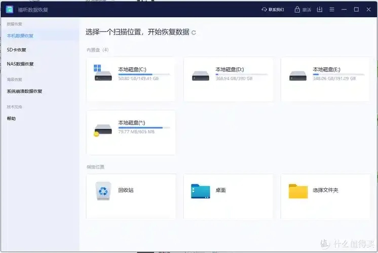
Task: Click D: drive usage progress bar
Action: click(x=242, y=74)
